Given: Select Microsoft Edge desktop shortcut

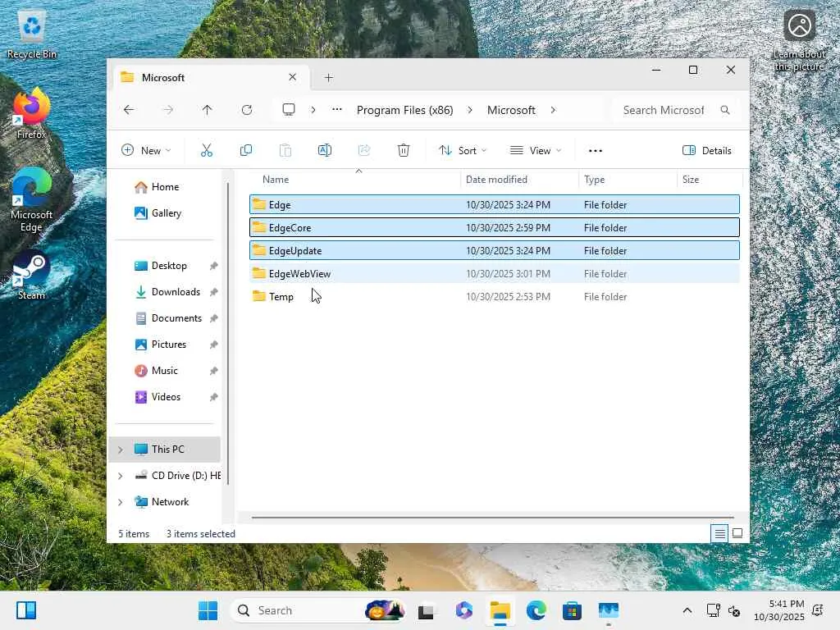Looking at the screenshot, I should 32,200.
